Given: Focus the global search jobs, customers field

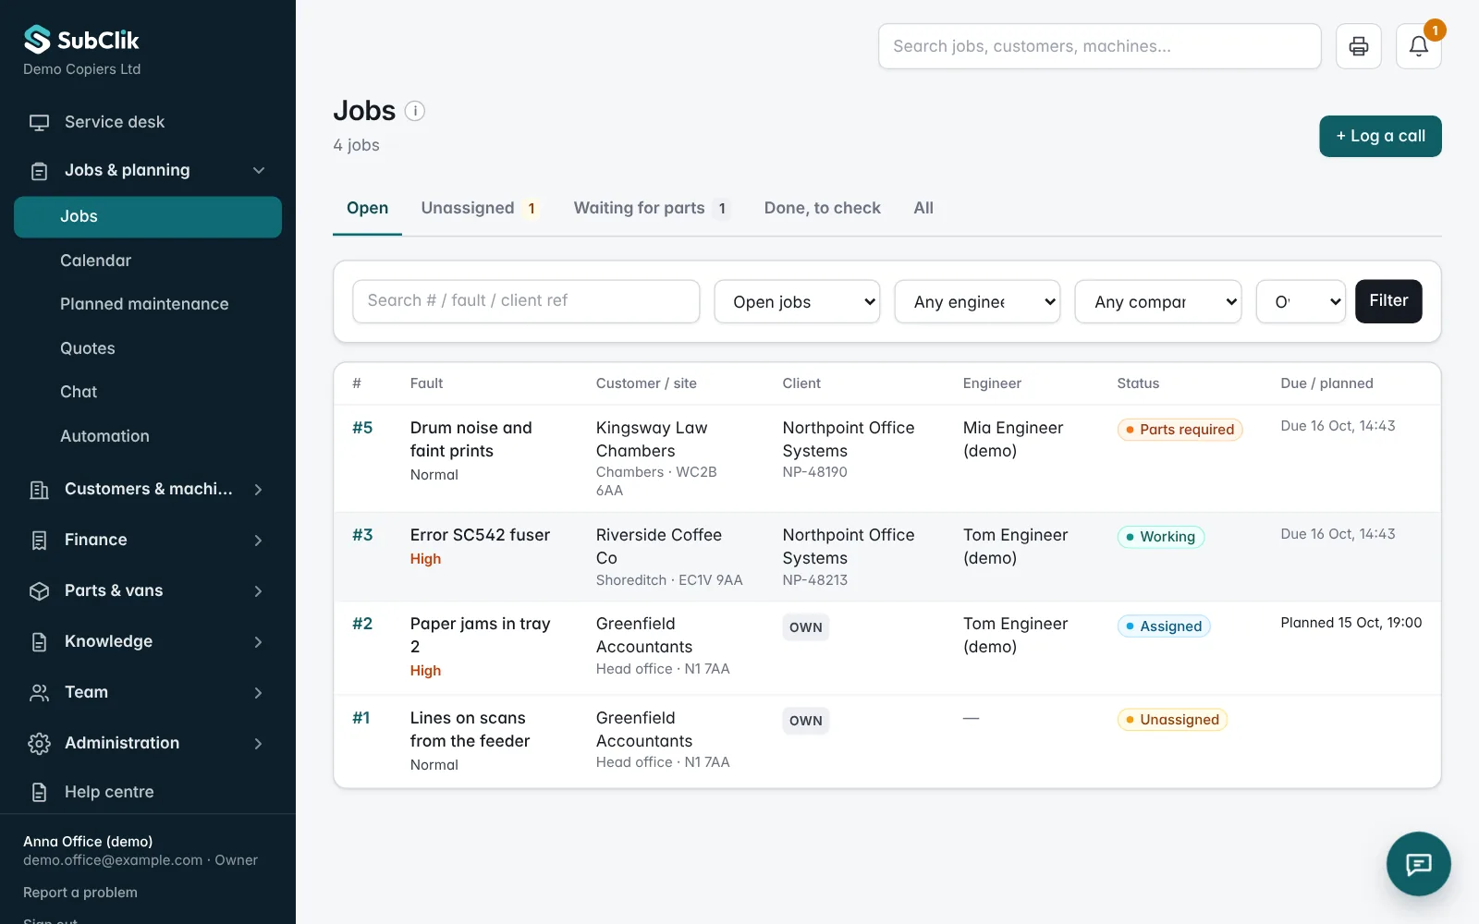Looking at the screenshot, I should click(1099, 46).
